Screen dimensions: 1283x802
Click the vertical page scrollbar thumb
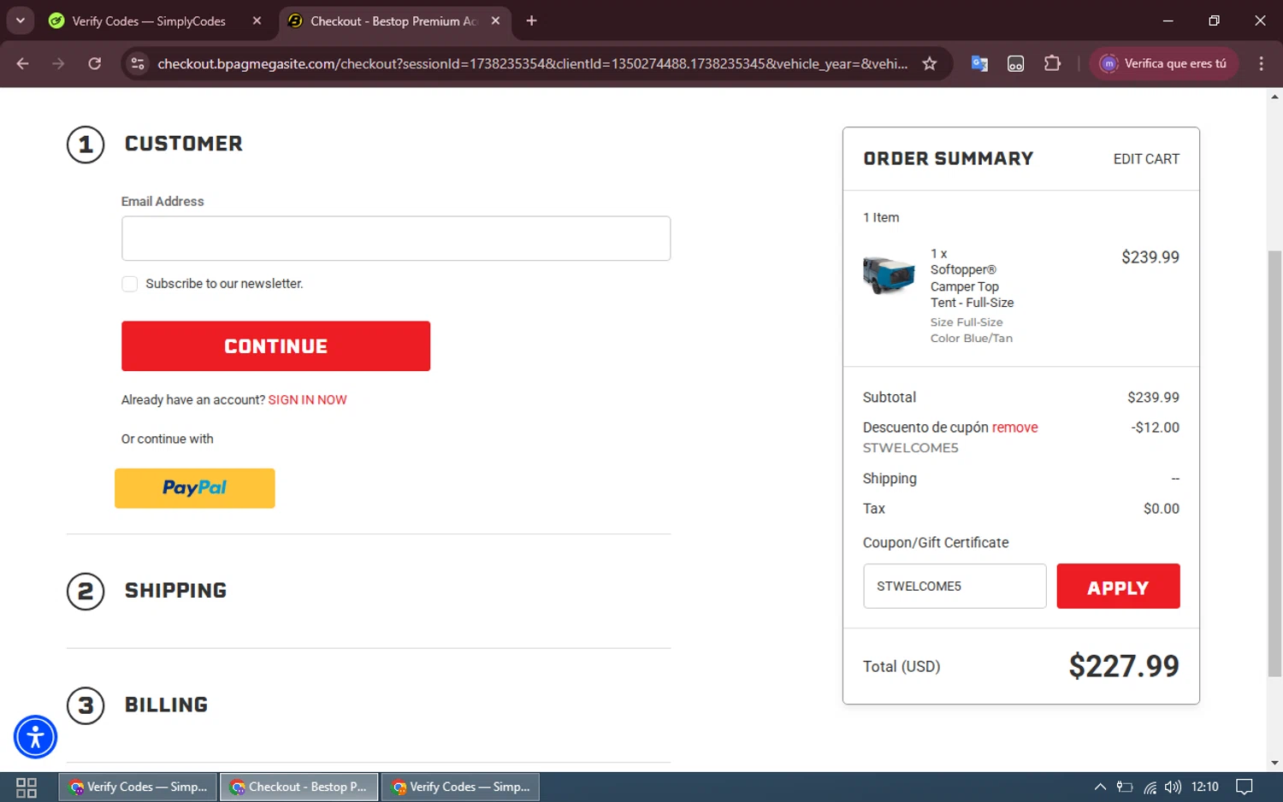1274,462
